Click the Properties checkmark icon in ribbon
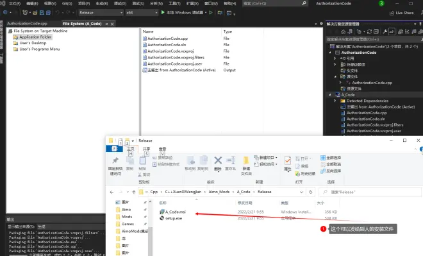 [288, 161]
